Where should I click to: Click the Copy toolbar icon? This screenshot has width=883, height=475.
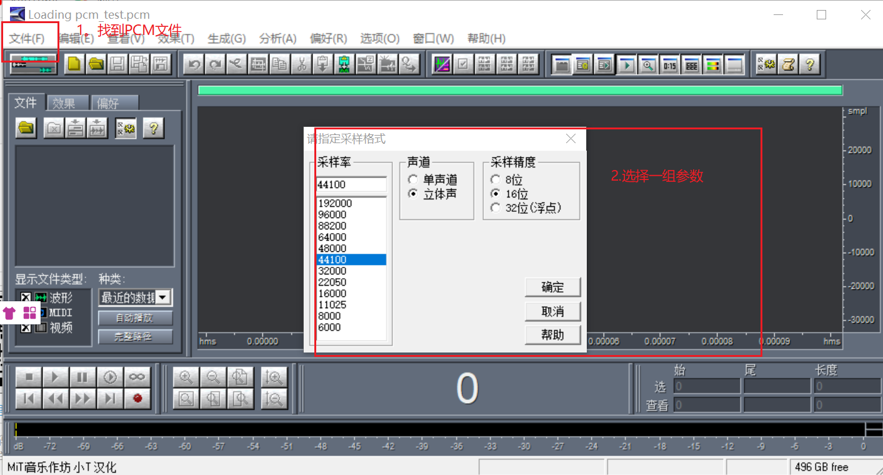(x=279, y=64)
